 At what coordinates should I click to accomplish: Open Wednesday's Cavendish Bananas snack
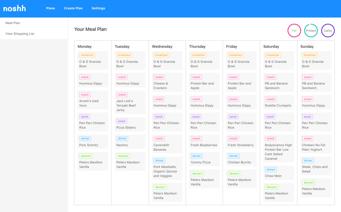tap(167, 144)
